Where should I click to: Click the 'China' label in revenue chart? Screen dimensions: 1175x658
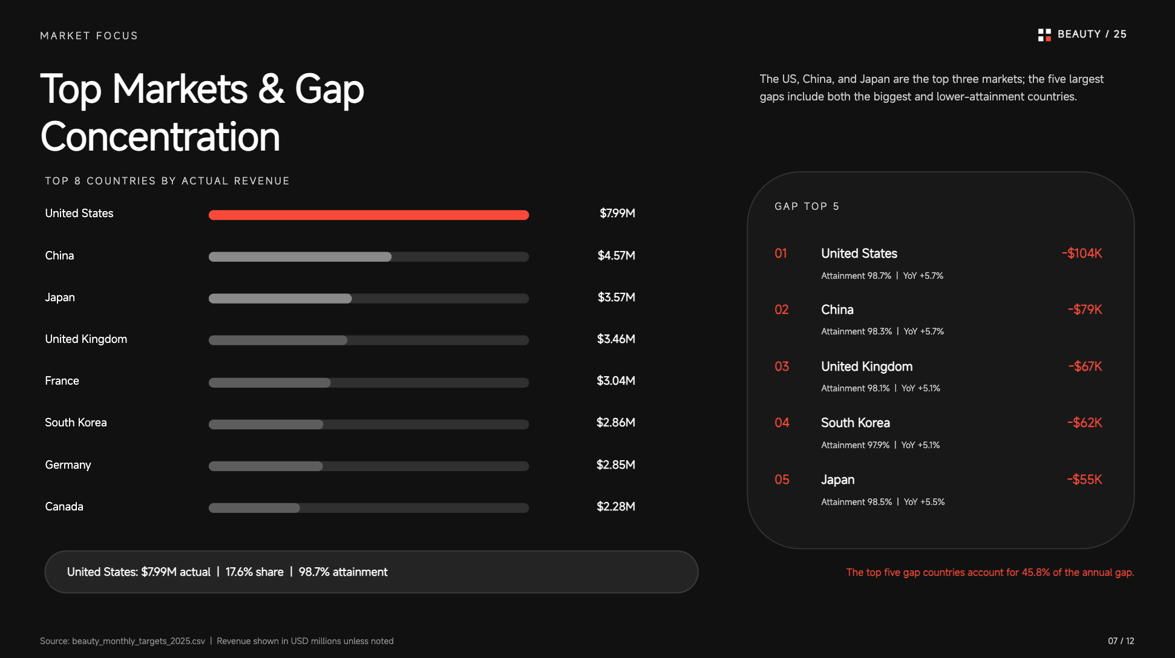(59, 255)
